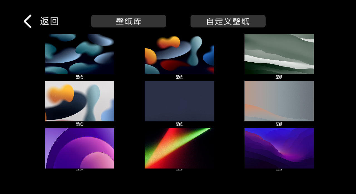Click 壁纸 label under grey-green wavy wallpaper
Image resolution: width=356 pixels, height=194 pixels.
coord(279,77)
